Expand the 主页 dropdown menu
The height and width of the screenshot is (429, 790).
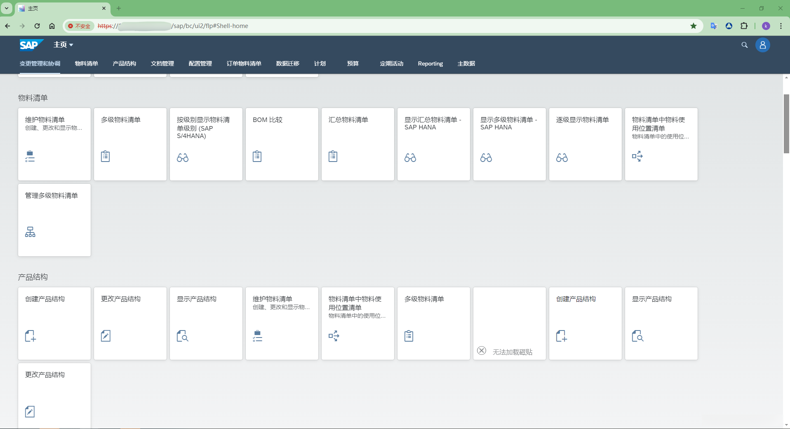click(63, 45)
